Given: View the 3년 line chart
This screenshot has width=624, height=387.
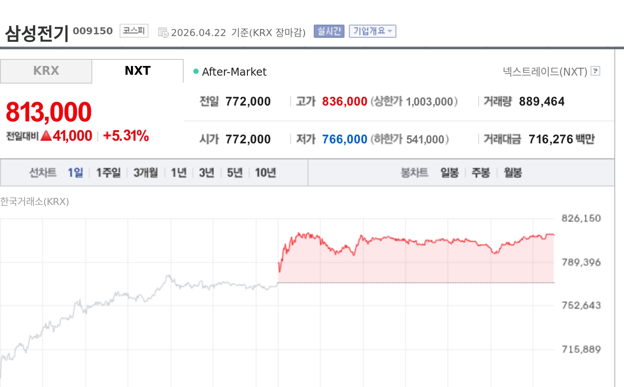Looking at the screenshot, I should [206, 172].
